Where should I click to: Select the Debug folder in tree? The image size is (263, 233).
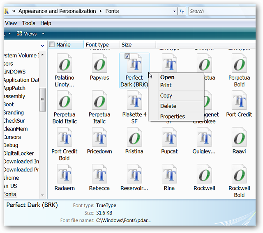click(x=11, y=145)
